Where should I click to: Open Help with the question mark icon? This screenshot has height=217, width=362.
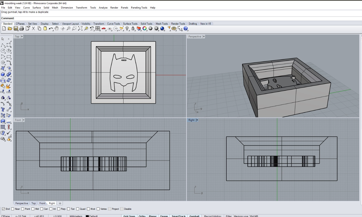[x=186, y=29]
